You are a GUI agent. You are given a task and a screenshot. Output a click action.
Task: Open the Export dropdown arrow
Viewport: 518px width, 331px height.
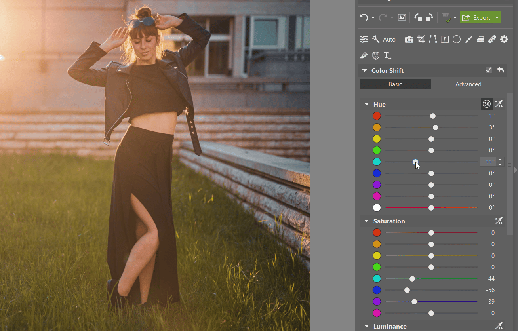click(497, 17)
